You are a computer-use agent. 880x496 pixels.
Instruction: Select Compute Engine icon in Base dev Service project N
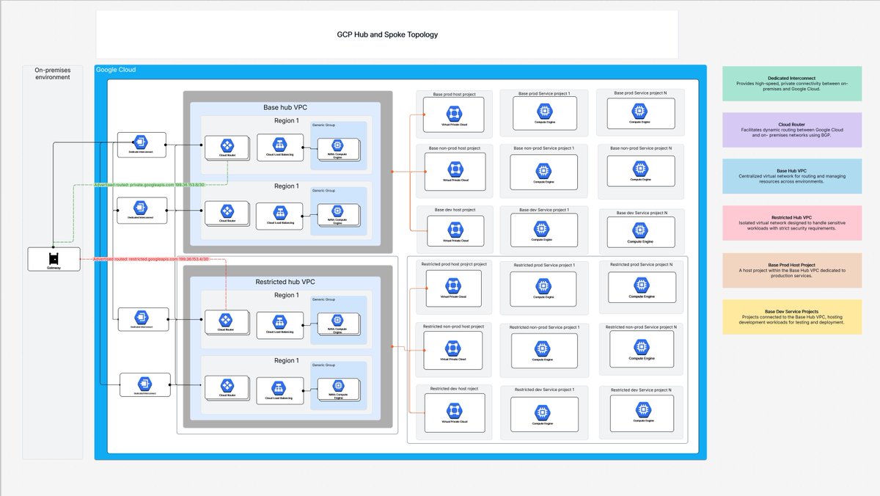pyautogui.click(x=641, y=230)
